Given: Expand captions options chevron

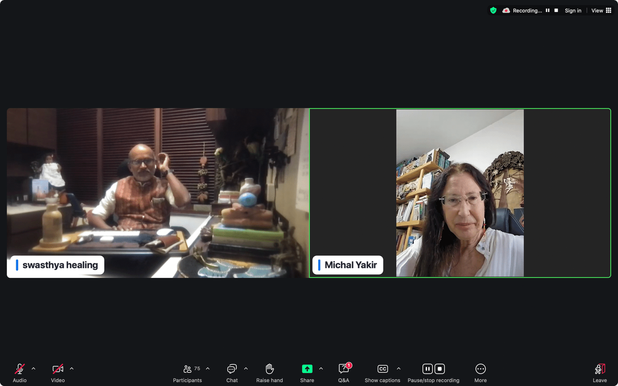Looking at the screenshot, I should (x=399, y=369).
